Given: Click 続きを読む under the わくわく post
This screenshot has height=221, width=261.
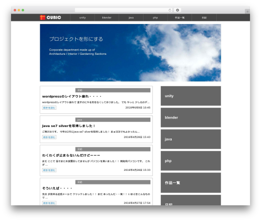Looking at the screenshot, I should 49,170.
